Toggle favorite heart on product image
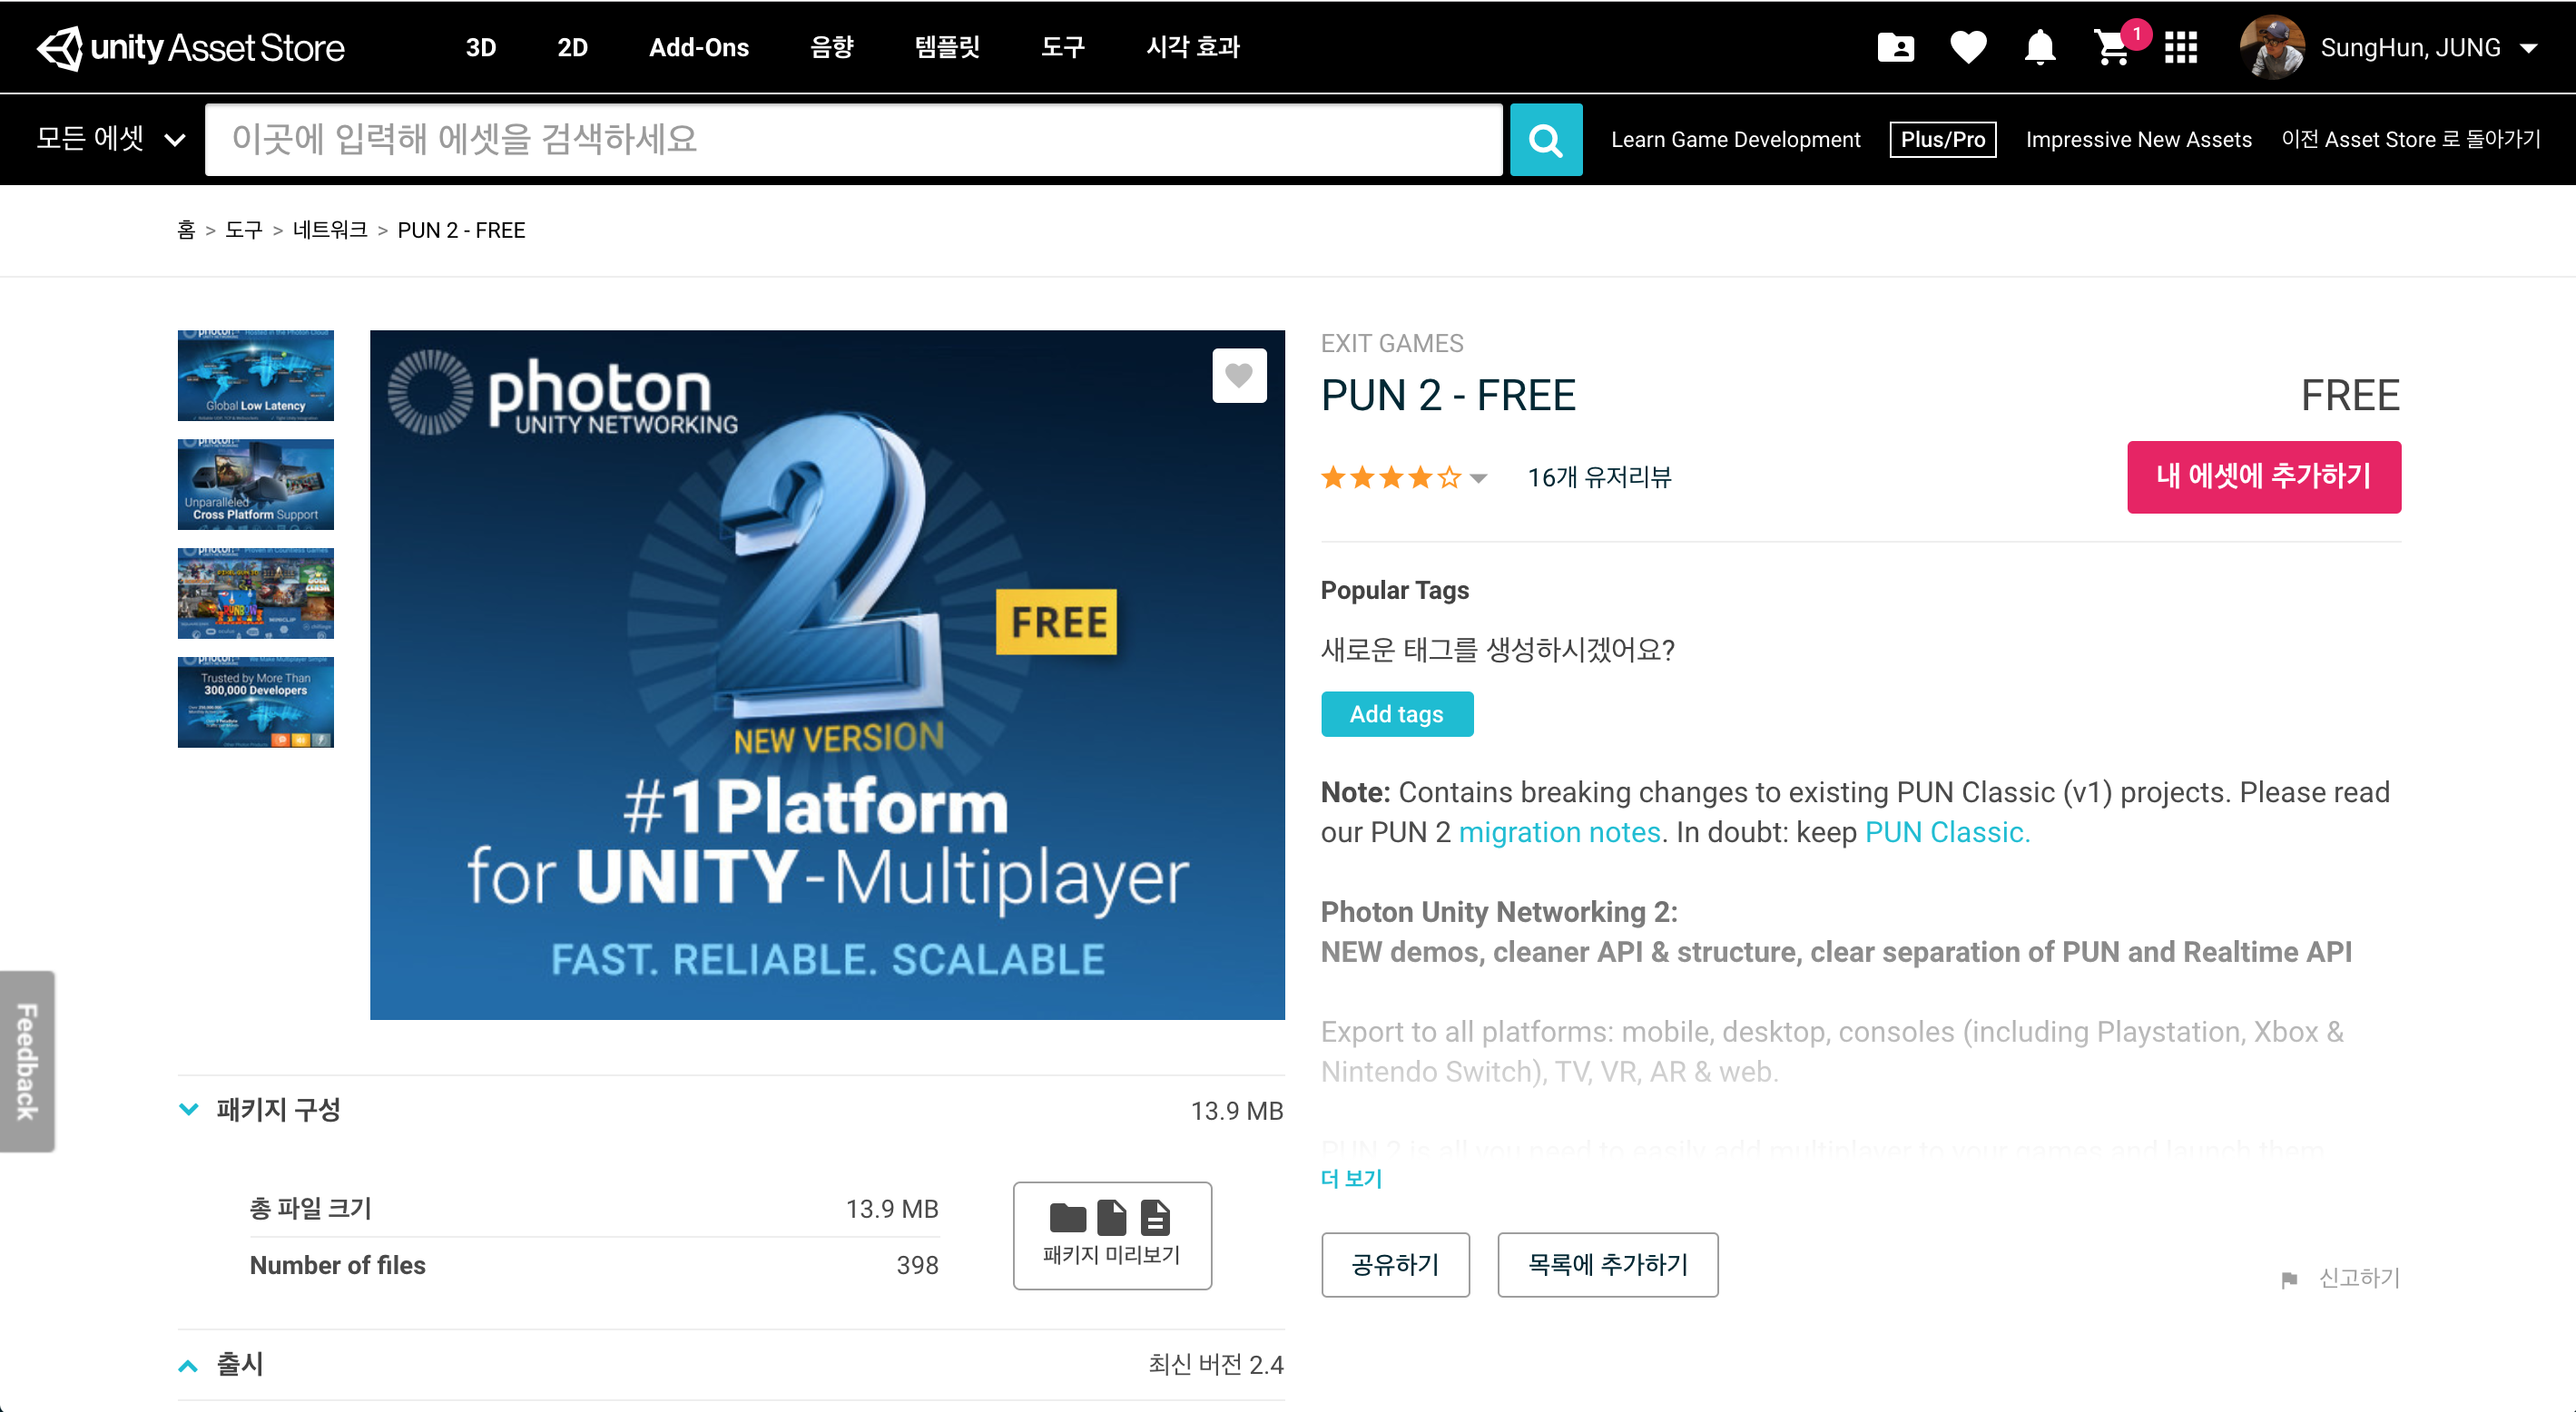Screen dimensions: 2576x1412 point(1238,376)
